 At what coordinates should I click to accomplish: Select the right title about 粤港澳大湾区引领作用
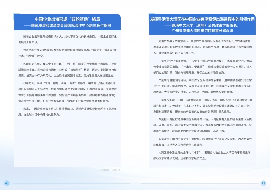click(202, 19)
